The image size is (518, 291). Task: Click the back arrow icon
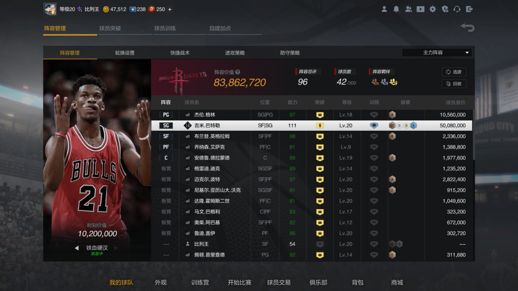(x=467, y=28)
